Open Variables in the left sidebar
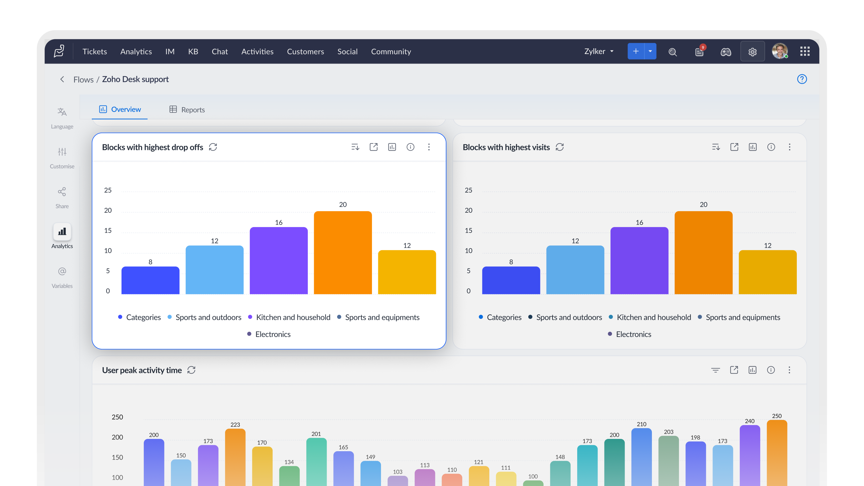This screenshot has width=864, height=486. (62, 277)
